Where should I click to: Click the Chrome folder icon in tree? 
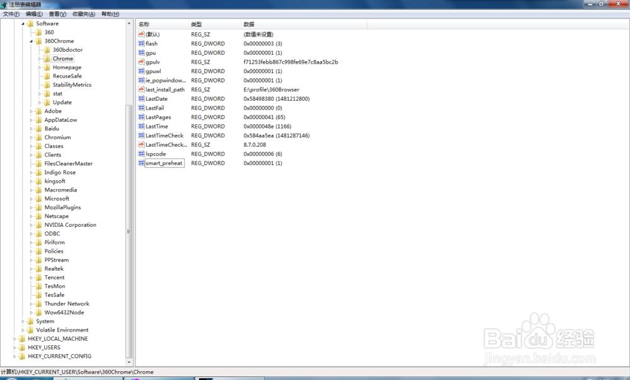coord(47,59)
